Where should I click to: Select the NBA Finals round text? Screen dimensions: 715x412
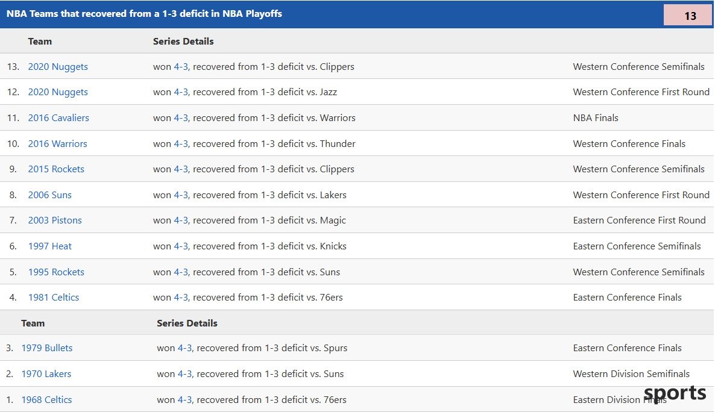click(x=596, y=117)
